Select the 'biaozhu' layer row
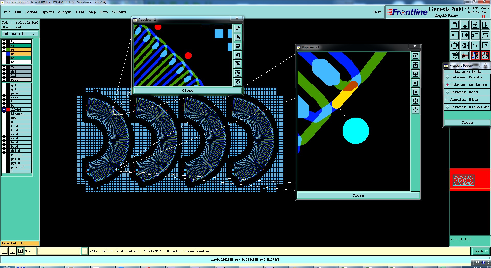 (21, 114)
